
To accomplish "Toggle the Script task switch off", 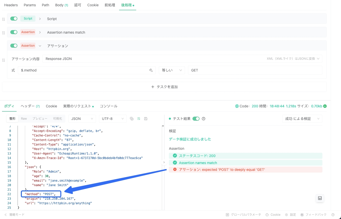I will point(14,19).
